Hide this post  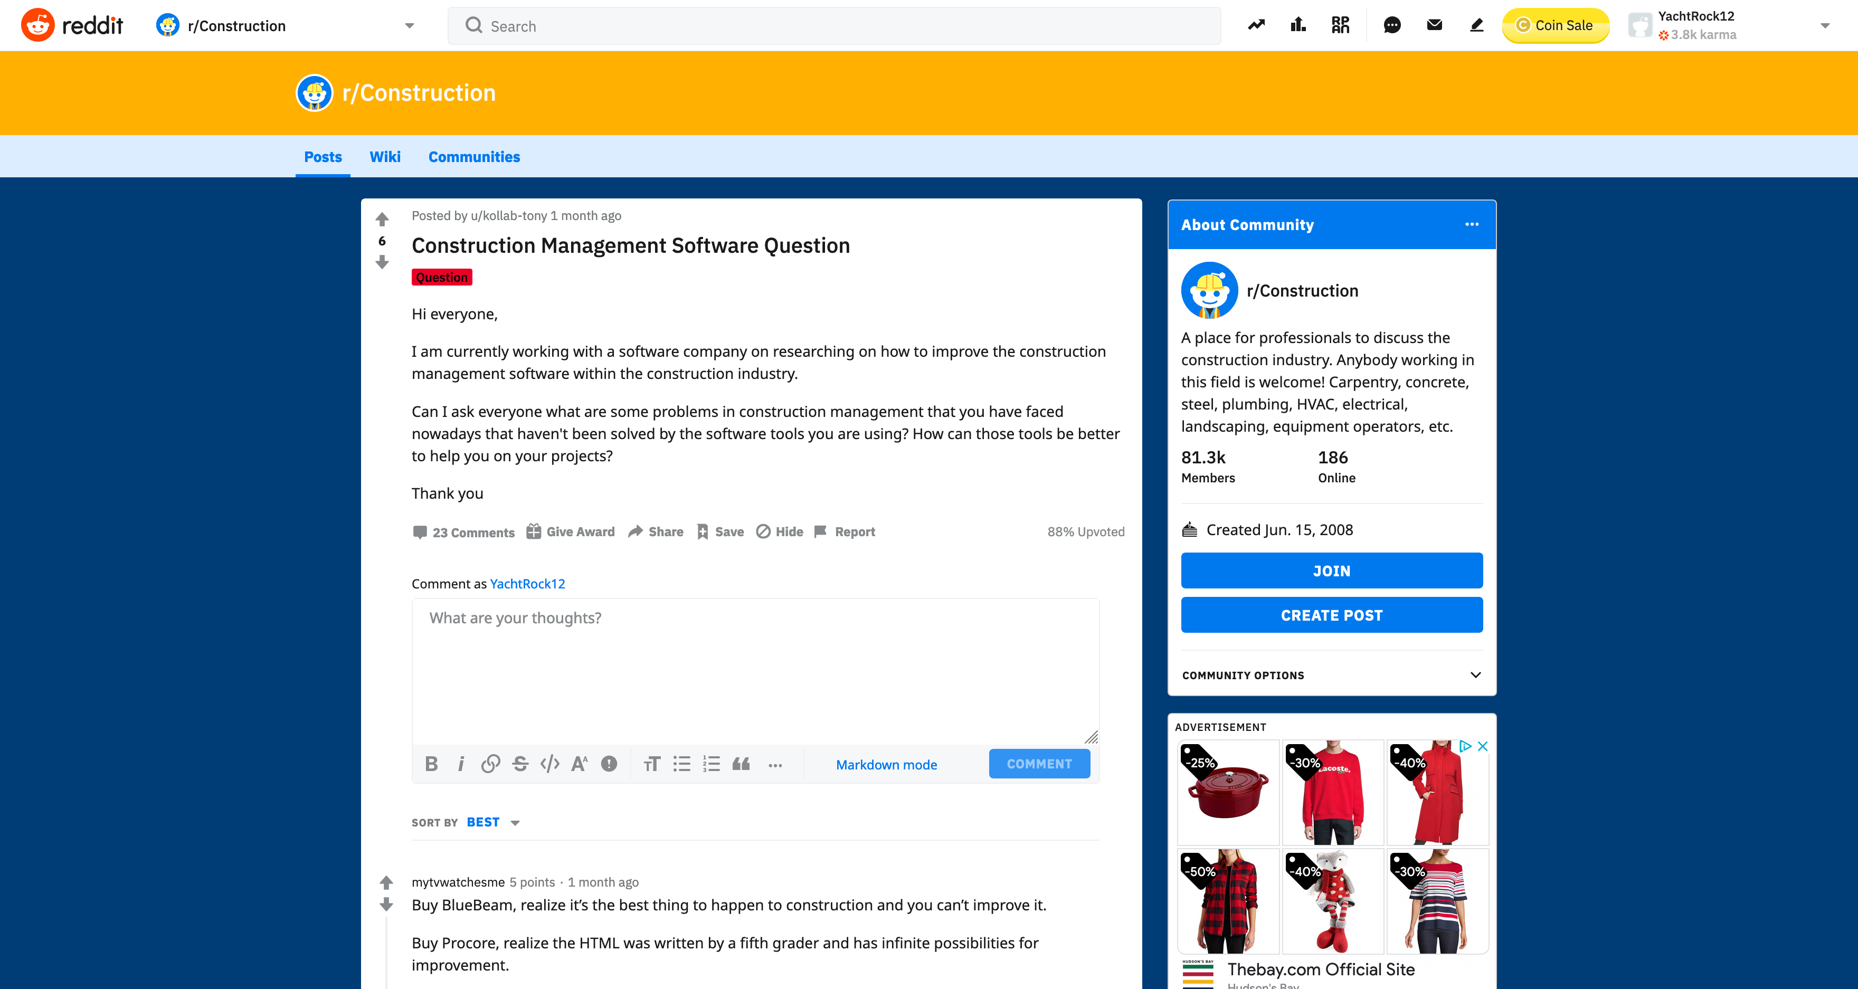(780, 531)
